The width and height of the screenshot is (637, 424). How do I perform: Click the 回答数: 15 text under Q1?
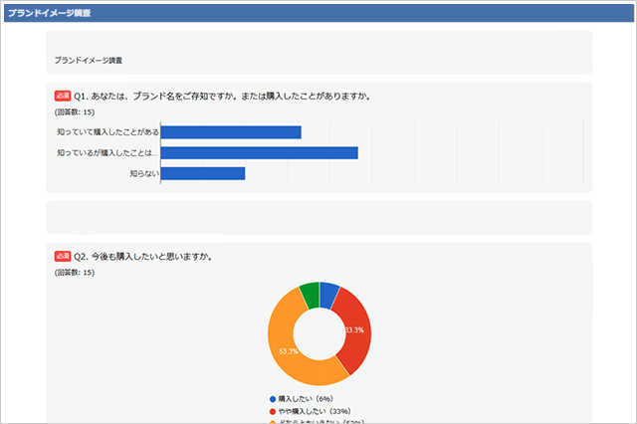coord(75,112)
